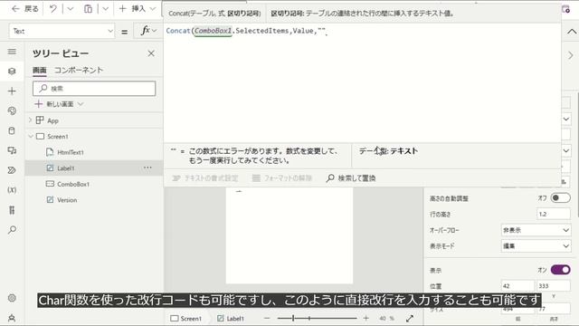Open the hamburger menu in left rail
The width and height of the screenshot is (579, 326).
[12, 52]
